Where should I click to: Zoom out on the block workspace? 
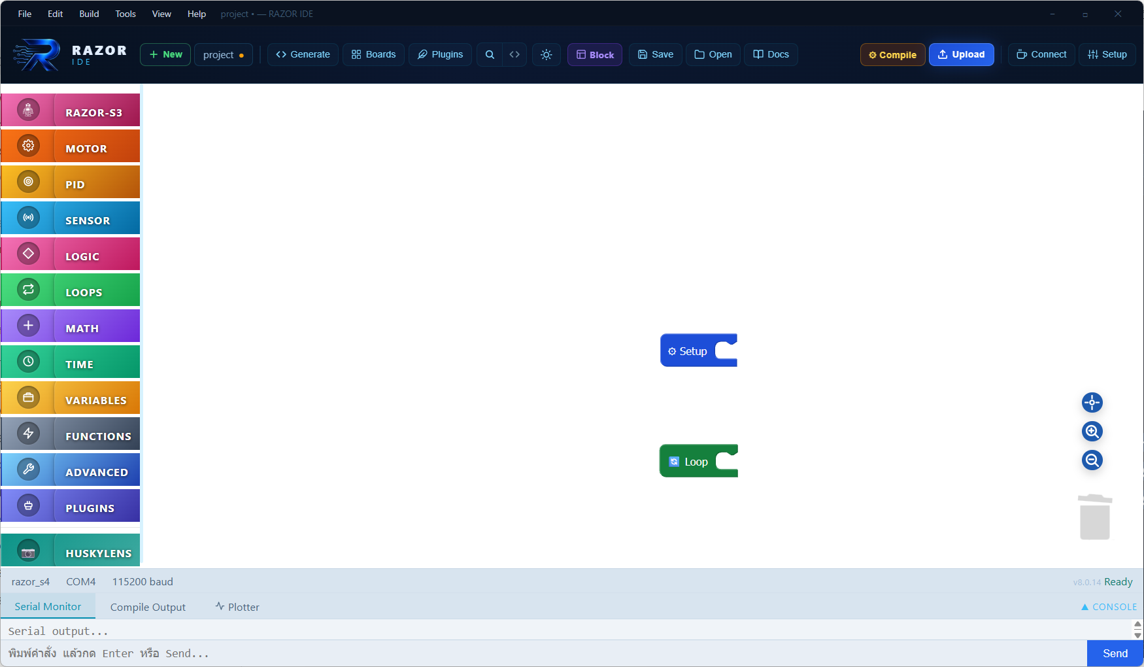point(1092,460)
